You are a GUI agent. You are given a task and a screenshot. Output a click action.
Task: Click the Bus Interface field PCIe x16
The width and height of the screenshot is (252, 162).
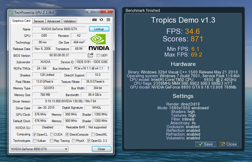[89, 68]
